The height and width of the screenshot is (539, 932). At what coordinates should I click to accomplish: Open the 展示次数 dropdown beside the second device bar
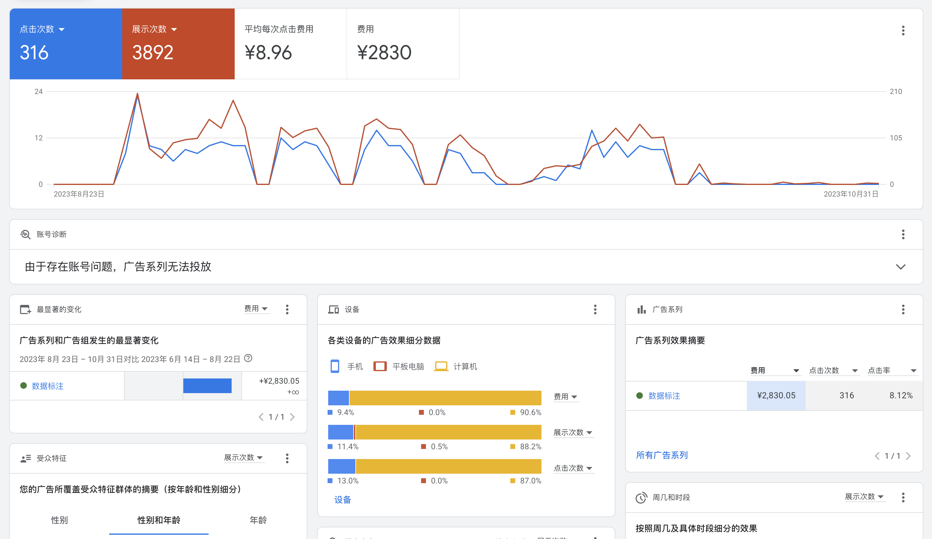click(573, 432)
